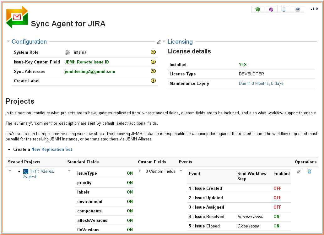Click the internal role group icon

pos(67,52)
